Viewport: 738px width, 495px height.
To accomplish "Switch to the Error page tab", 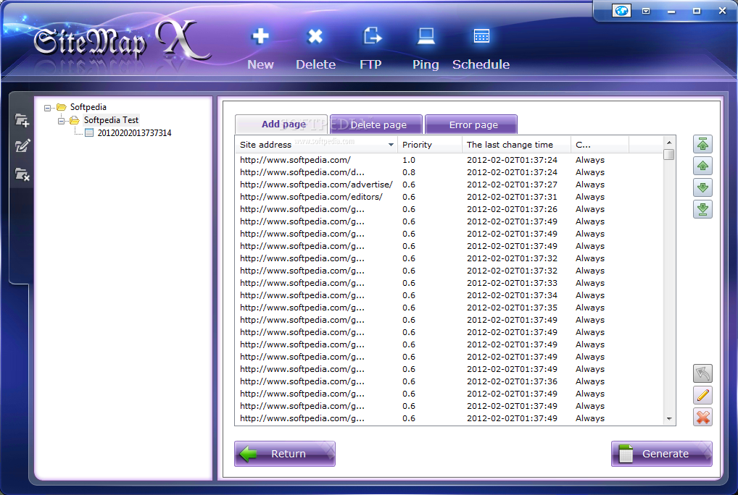I will 471,124.
